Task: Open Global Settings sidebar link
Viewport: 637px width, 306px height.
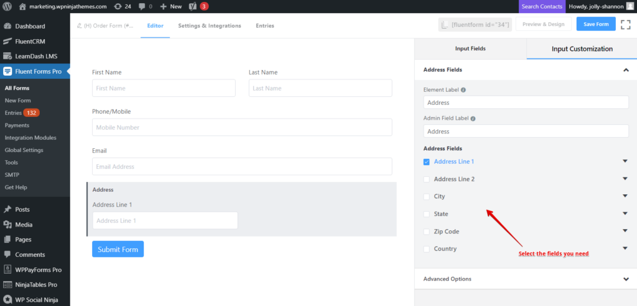Action: [x=24, y=150]
